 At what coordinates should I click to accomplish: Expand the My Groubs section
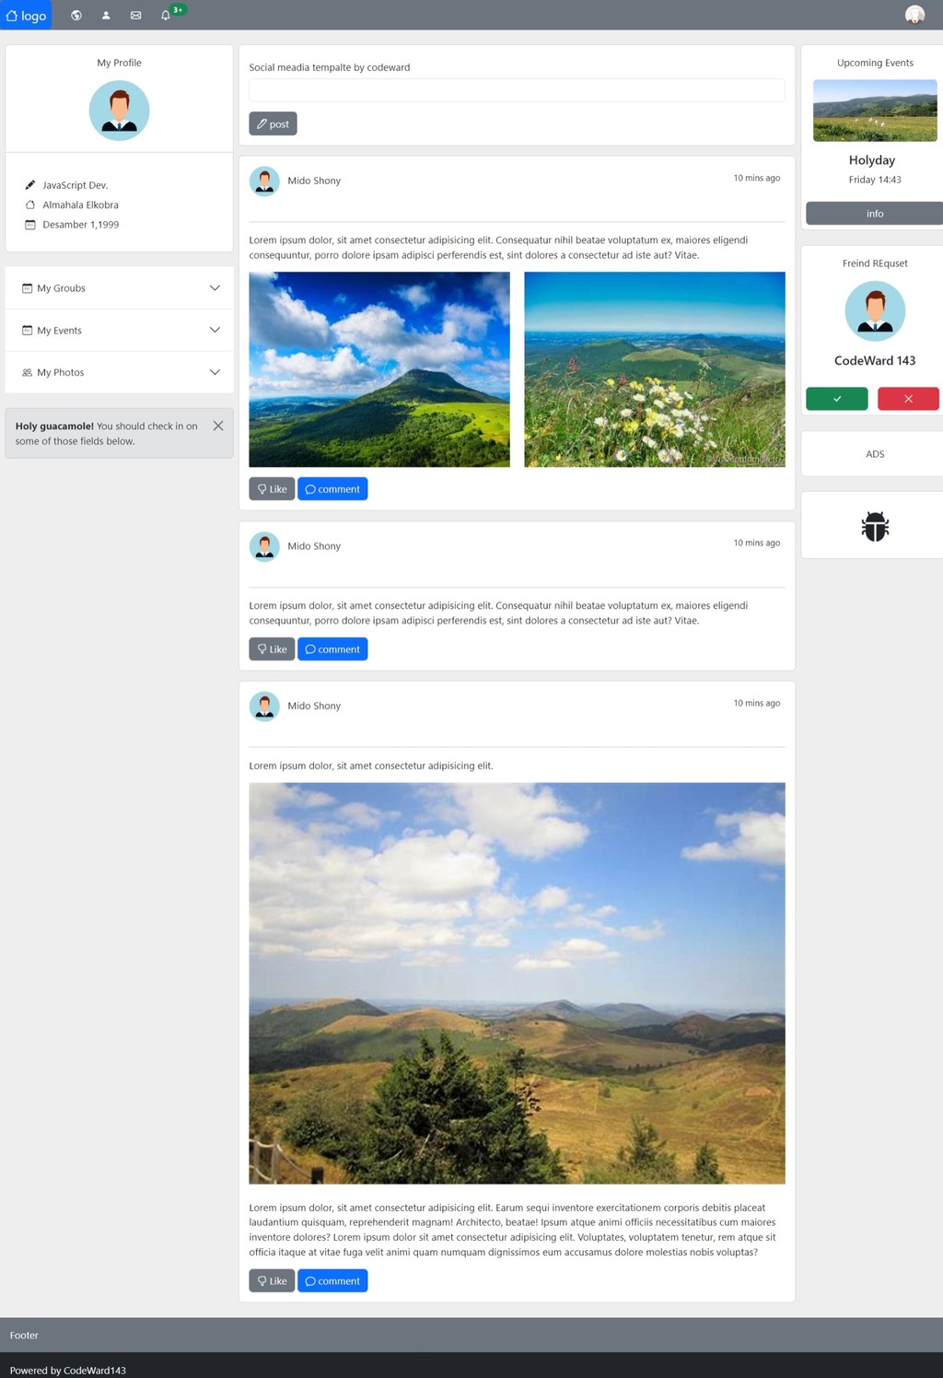[120, 288]
